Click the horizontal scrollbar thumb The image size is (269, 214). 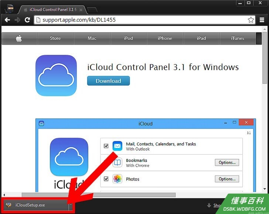pos(99,195)
